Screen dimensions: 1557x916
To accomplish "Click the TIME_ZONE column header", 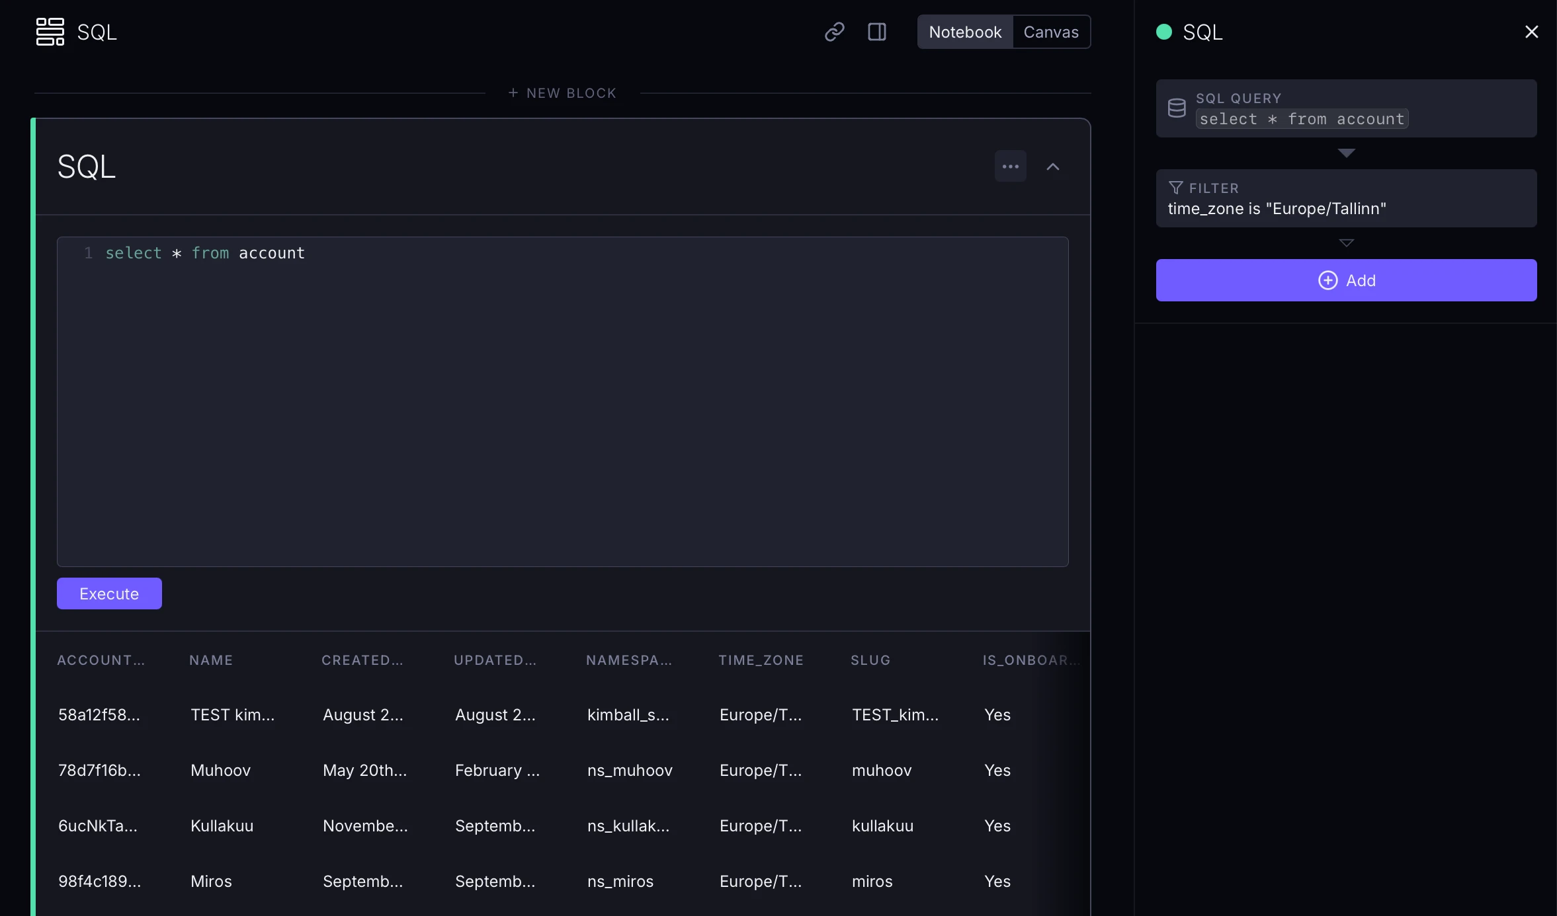I will 761,660.
